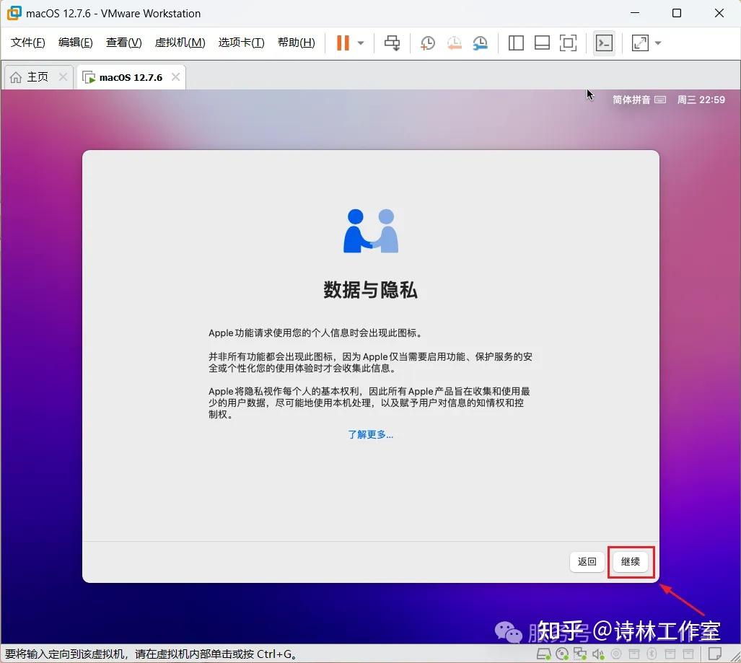Take a snapshot of the virtual machine
The image size is (741, 663).
tap(428, 43)
